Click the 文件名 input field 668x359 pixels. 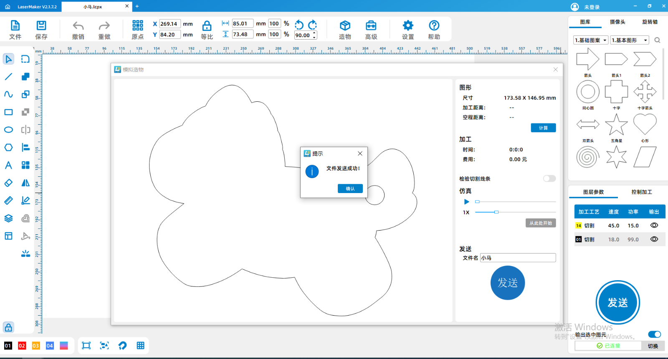(518, 258)
